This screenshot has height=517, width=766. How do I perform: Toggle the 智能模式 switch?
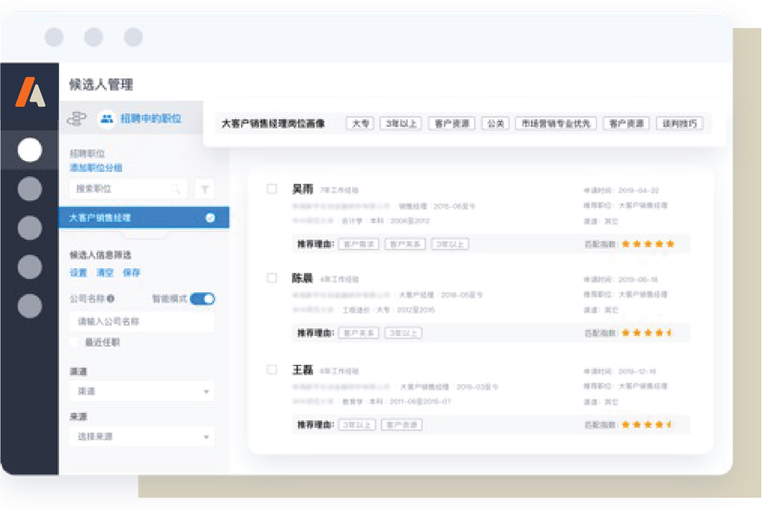coord(202,299)
